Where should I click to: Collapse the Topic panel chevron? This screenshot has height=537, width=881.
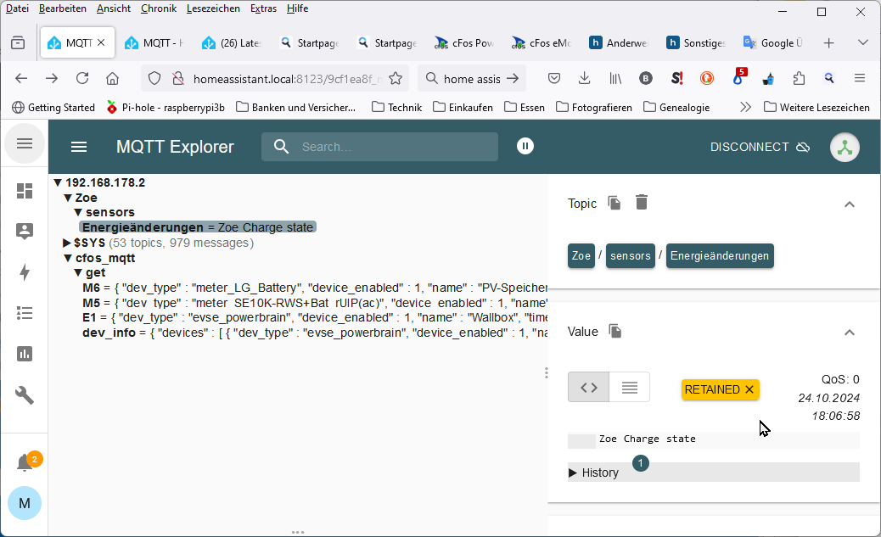pyautogui.click(x=849, y=204)
